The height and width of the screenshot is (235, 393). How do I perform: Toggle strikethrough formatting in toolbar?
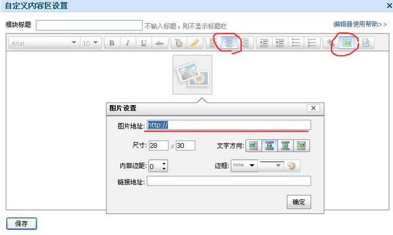click(x=159, y=43)
